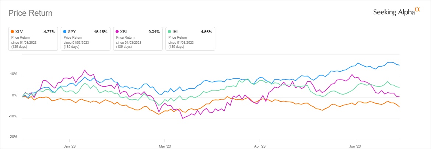This screenshot has height=149, width=431.
Task: Click the green IHI legend dot
Action: coord(169,32)
